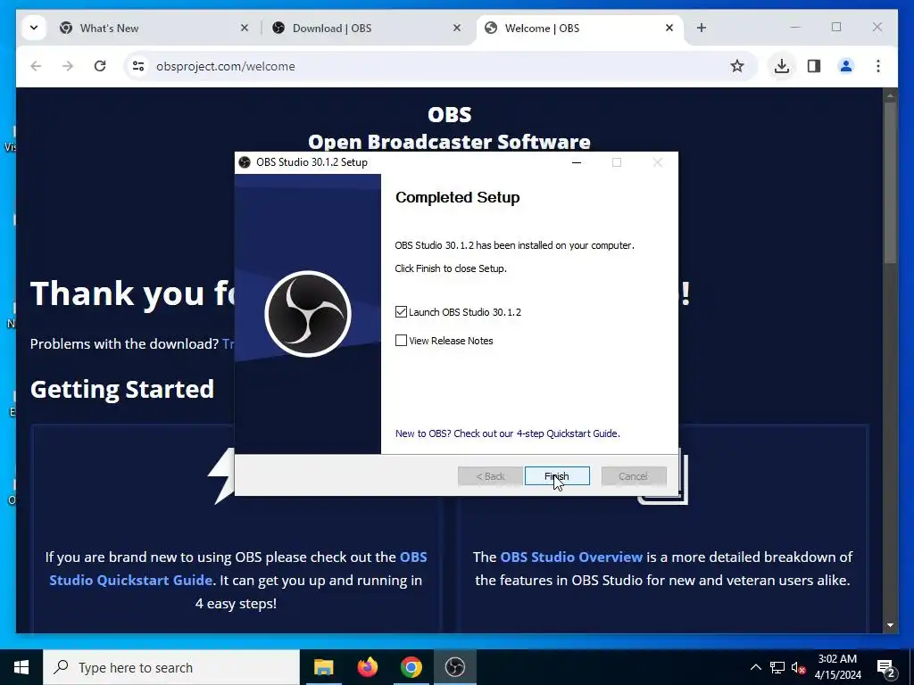The image size is (914, 685).
Task: Enable the View Release Notes checkbox
Action: tap(401, 340)
